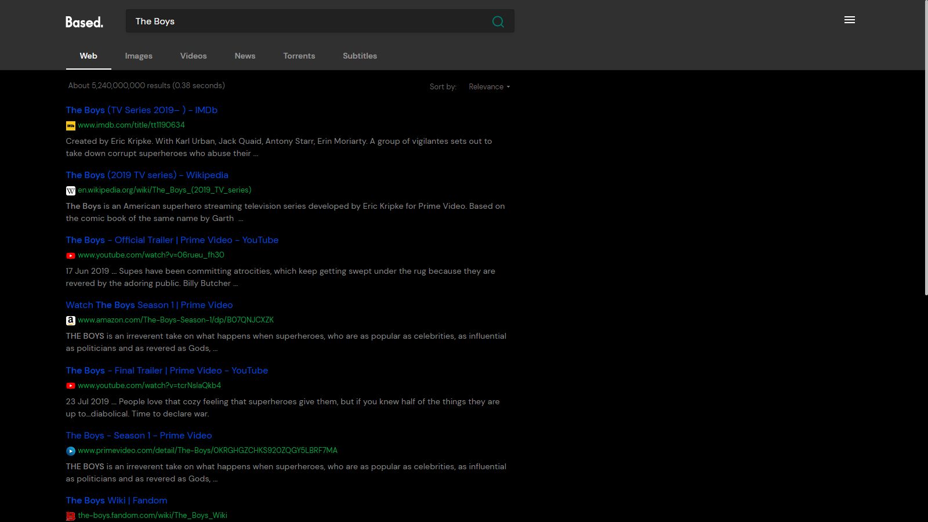This screenshot has height=522, width=928.
Task: Click the 'Sort by:' label
Action: tap(443, 87)
